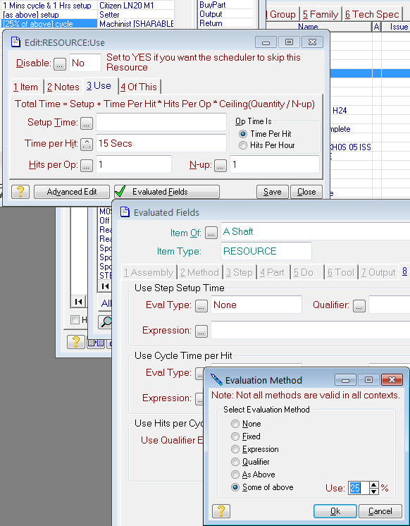Click the Advanced Edit button
Screen dimensions: 410x526
pyautogui.click(x=72, y=192)
